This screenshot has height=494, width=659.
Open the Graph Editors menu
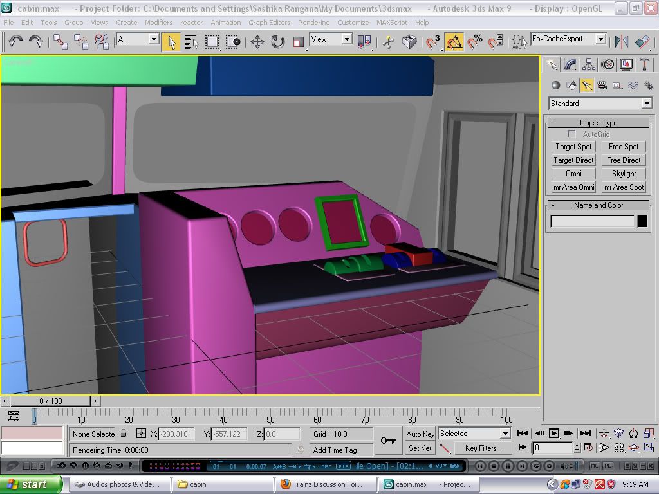point(270,23)
